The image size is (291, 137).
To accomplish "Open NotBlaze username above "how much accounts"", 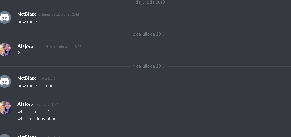I will click(27, 78).
